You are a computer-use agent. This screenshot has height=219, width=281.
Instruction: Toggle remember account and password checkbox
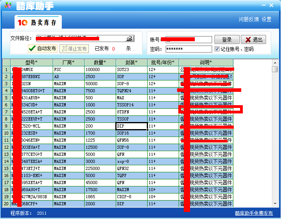tap(217, 49)
